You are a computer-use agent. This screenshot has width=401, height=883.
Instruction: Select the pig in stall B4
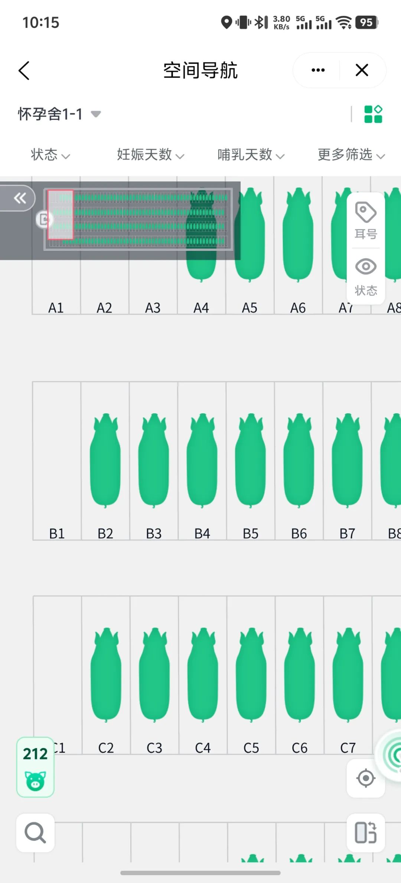click(x=202, y=461)
